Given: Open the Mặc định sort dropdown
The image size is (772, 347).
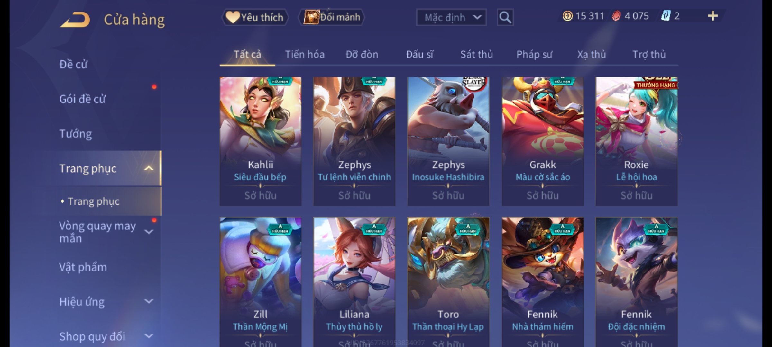Looking at the screenshot, I should [451, 17].
